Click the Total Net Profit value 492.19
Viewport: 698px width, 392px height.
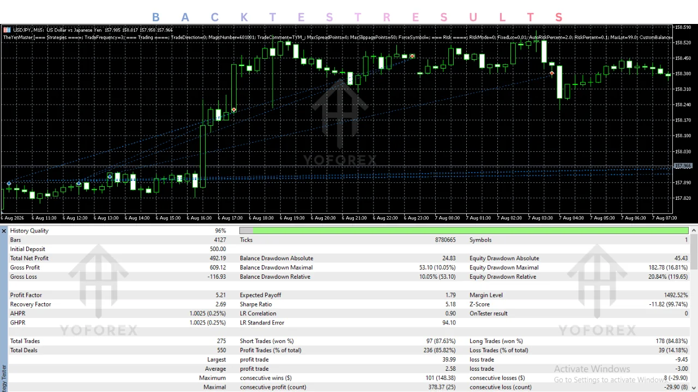(218, 259)
